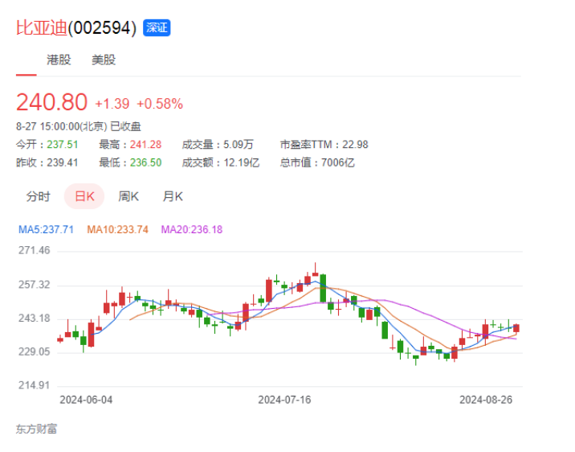
Task: Click the 今开 value 237.51
Action: pyautogui.click(x=63, y=145)
